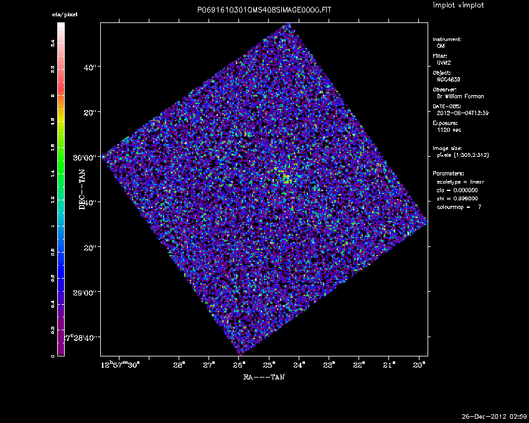
Task: Click the scaletype = linear parameter
Action: (461, 182)
